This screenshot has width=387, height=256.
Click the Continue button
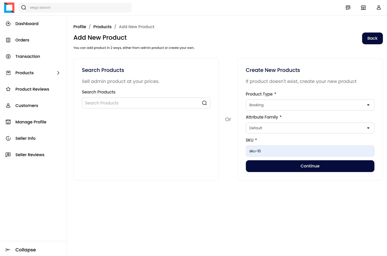pos(310,166)
